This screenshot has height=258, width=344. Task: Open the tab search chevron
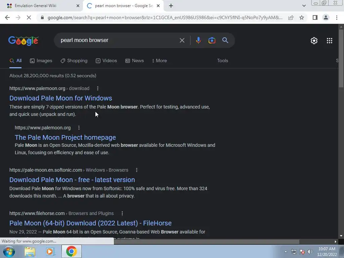pyautogui.click(x=304, y=6)
